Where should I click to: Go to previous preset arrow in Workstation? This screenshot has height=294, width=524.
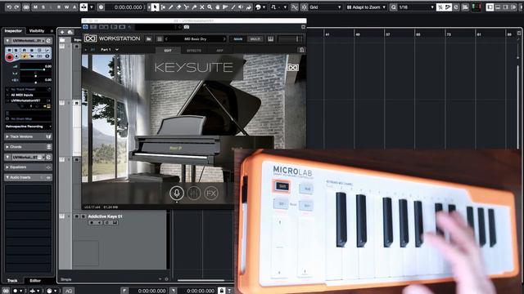pyautogui.click(x=166, y=39)
